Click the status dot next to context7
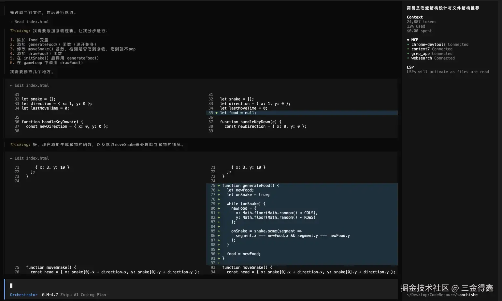This screenshot has width=502, height=301. (x=408, y=49)
